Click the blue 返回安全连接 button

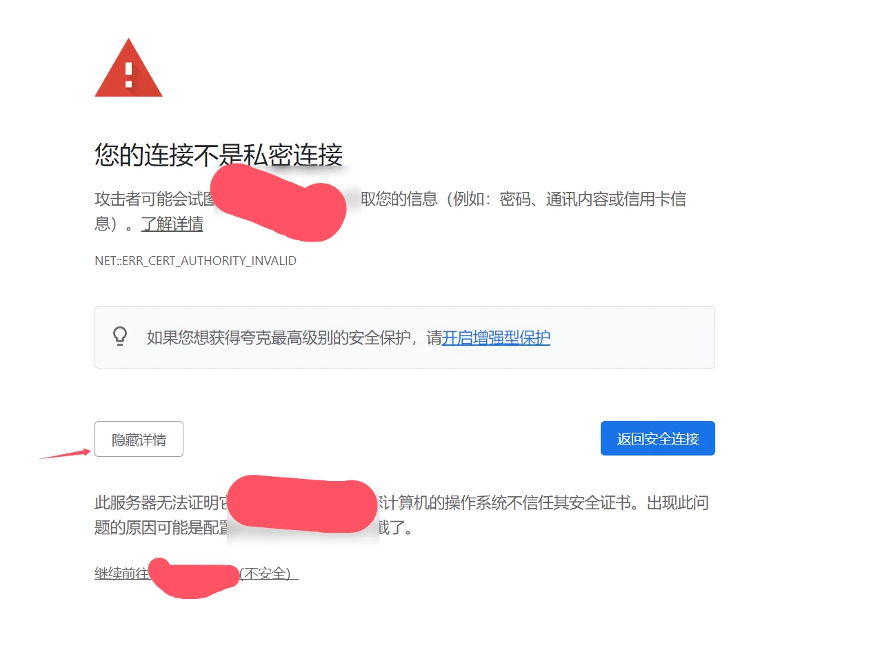click(x=658, y=438)
